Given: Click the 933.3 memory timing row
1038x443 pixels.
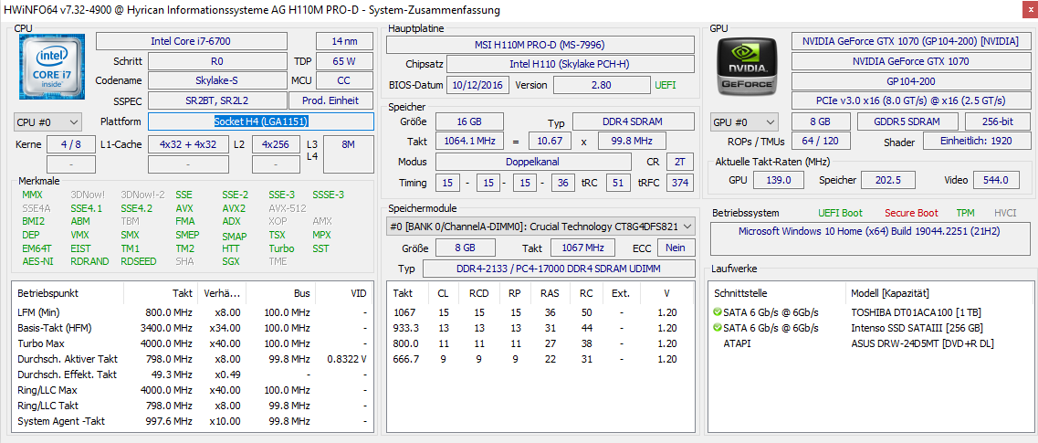Looking at the screenshot, I should click(x=540, y=328).
